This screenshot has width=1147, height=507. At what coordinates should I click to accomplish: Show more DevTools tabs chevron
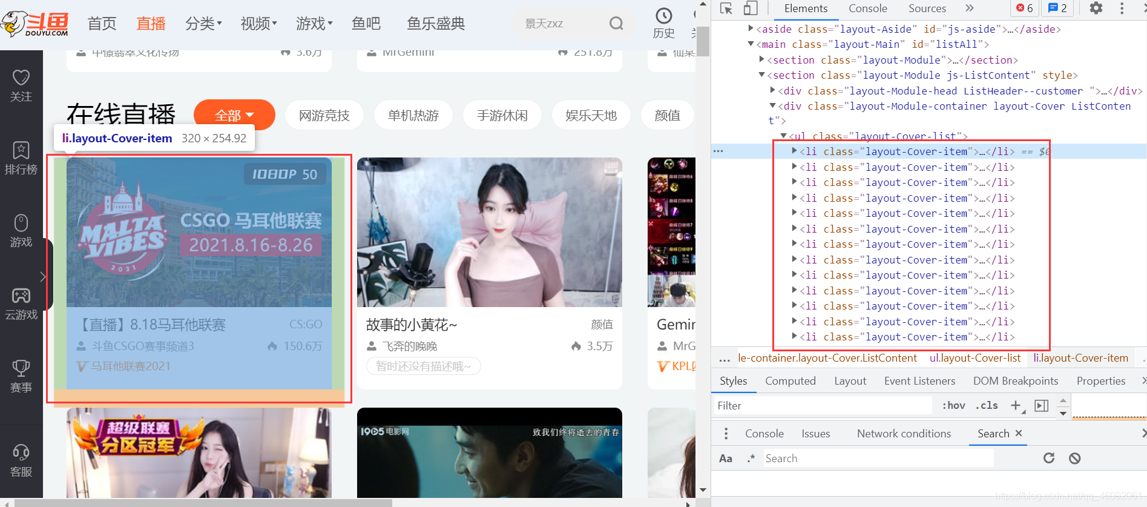click(970, 8)
